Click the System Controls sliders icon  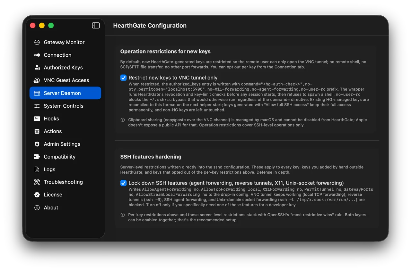pos(37,106)
